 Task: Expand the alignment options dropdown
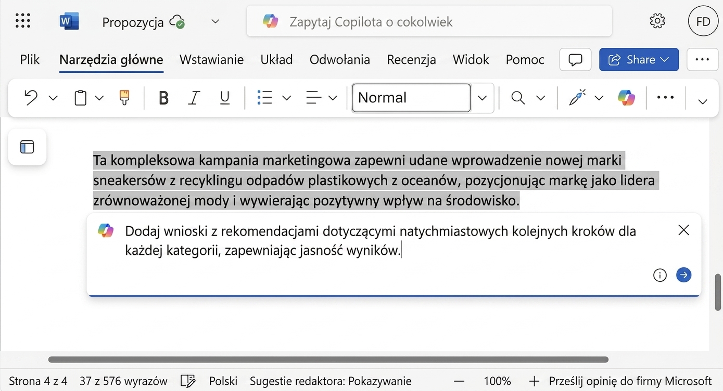pyautogui.click(x=333, y=98)
